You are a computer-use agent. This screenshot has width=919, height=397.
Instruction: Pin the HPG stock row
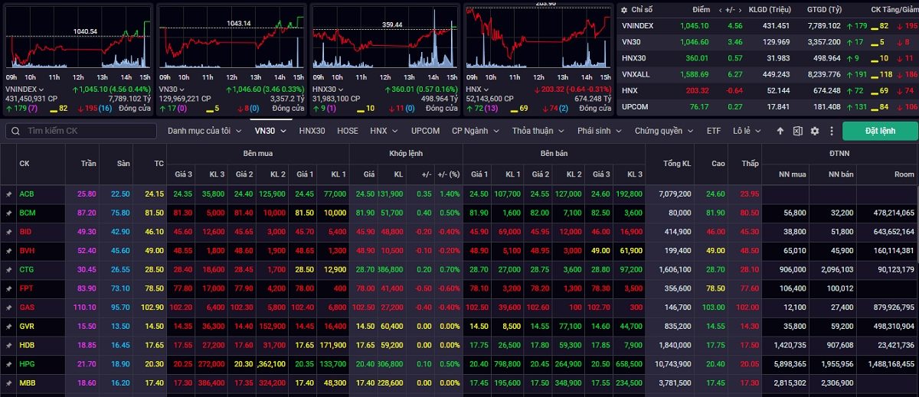tap(8, 363)
